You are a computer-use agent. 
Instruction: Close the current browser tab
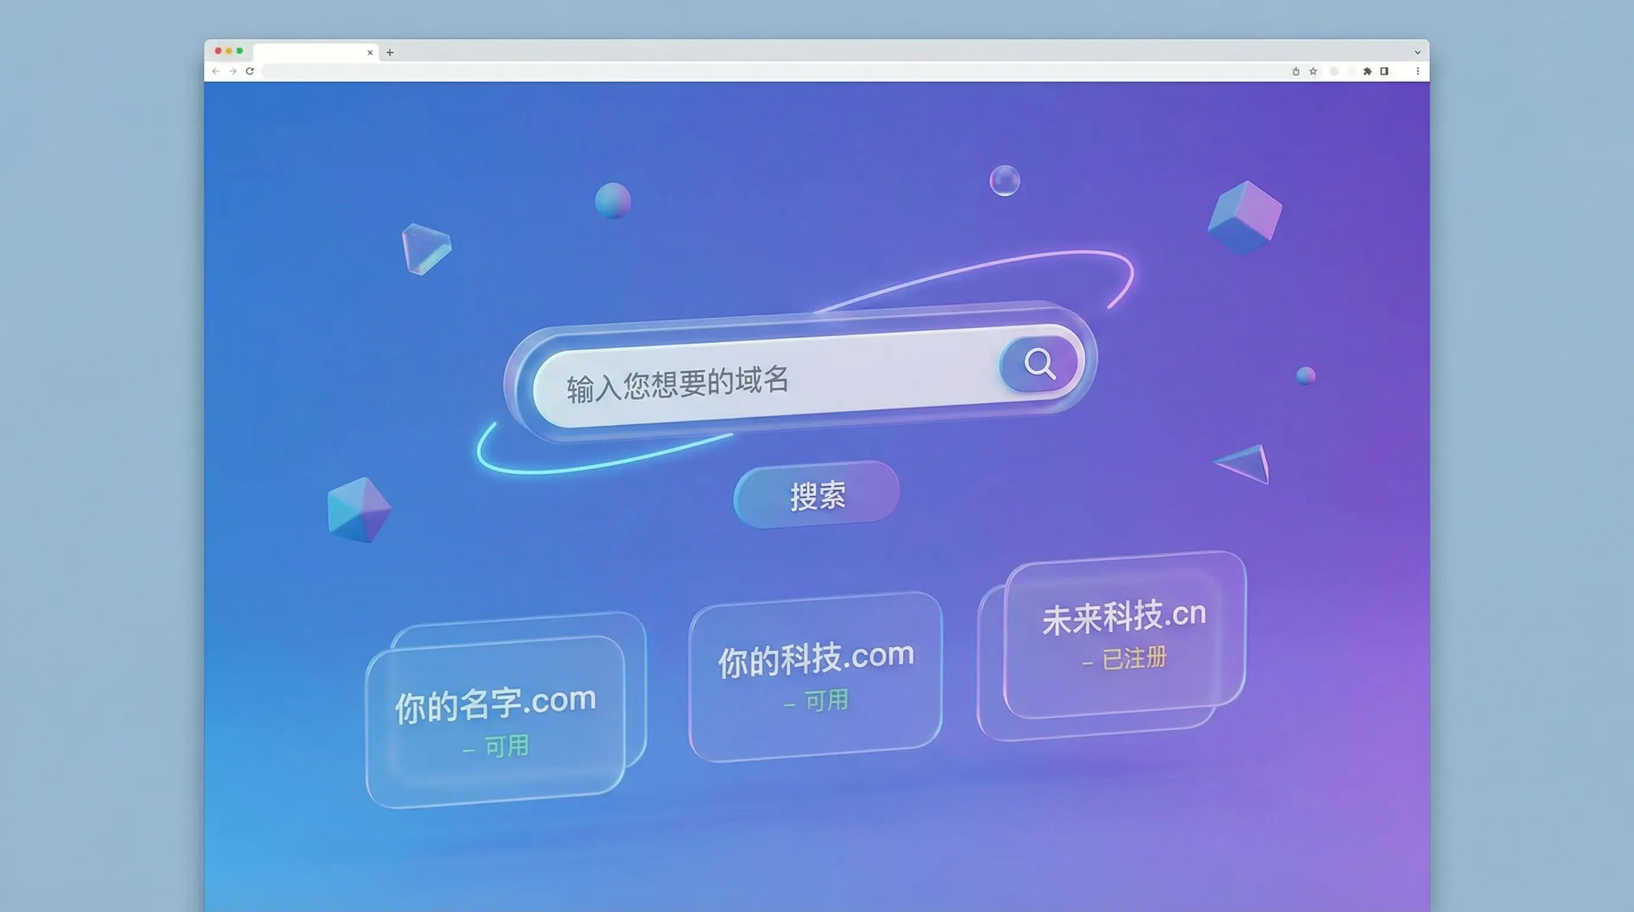(x=370, y=53)
